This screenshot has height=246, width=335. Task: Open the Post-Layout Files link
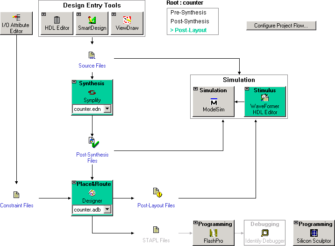(x=156, y=205)
